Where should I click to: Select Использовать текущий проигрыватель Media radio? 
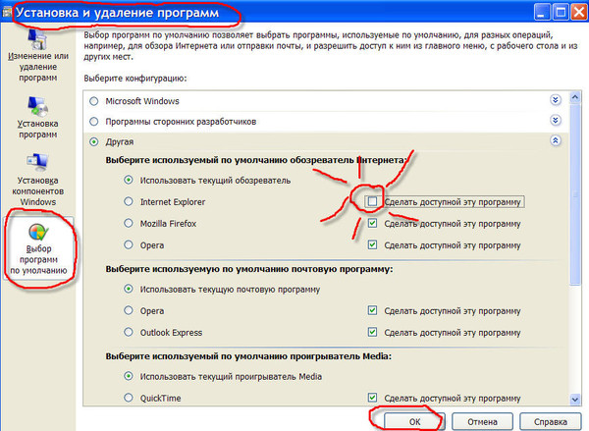point(129,376)
